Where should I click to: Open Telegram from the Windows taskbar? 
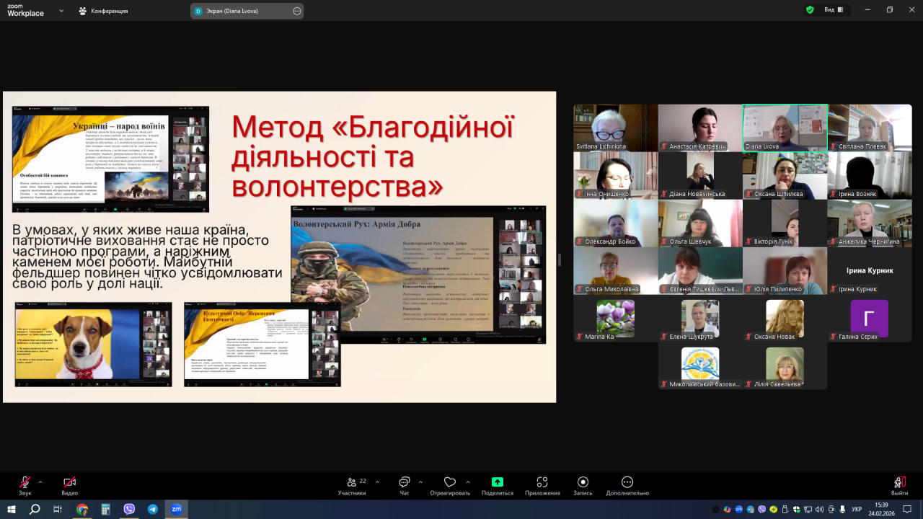pos(152,509)
